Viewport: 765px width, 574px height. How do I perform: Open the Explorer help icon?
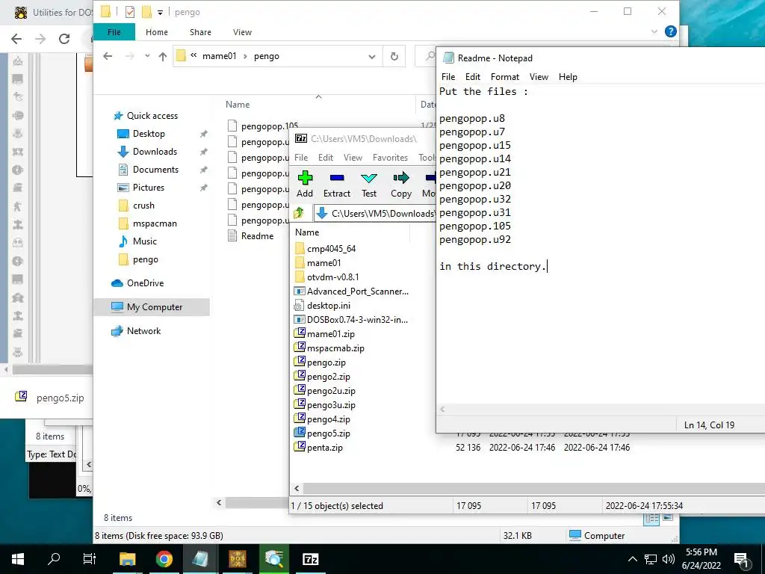click(x=671, y=31)
